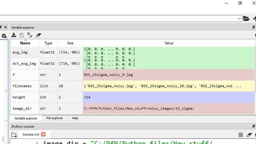Clear the console with the eraser icon
256x144 pixels.
[249, 135]
